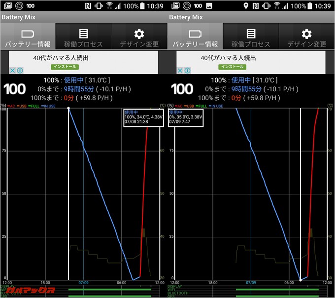Switch to 稼働プロセス tab in left screenshot
The height and width of the screenshot is (298, 335).
point(83,37)
